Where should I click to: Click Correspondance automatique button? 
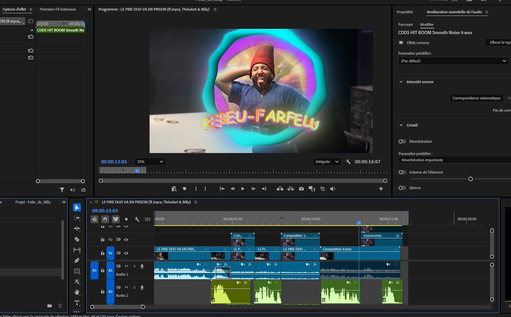point(477,98)
